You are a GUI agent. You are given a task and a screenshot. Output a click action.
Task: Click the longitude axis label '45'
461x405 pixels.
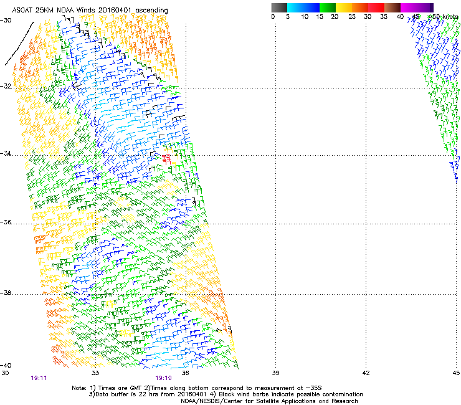coord(456,373)
